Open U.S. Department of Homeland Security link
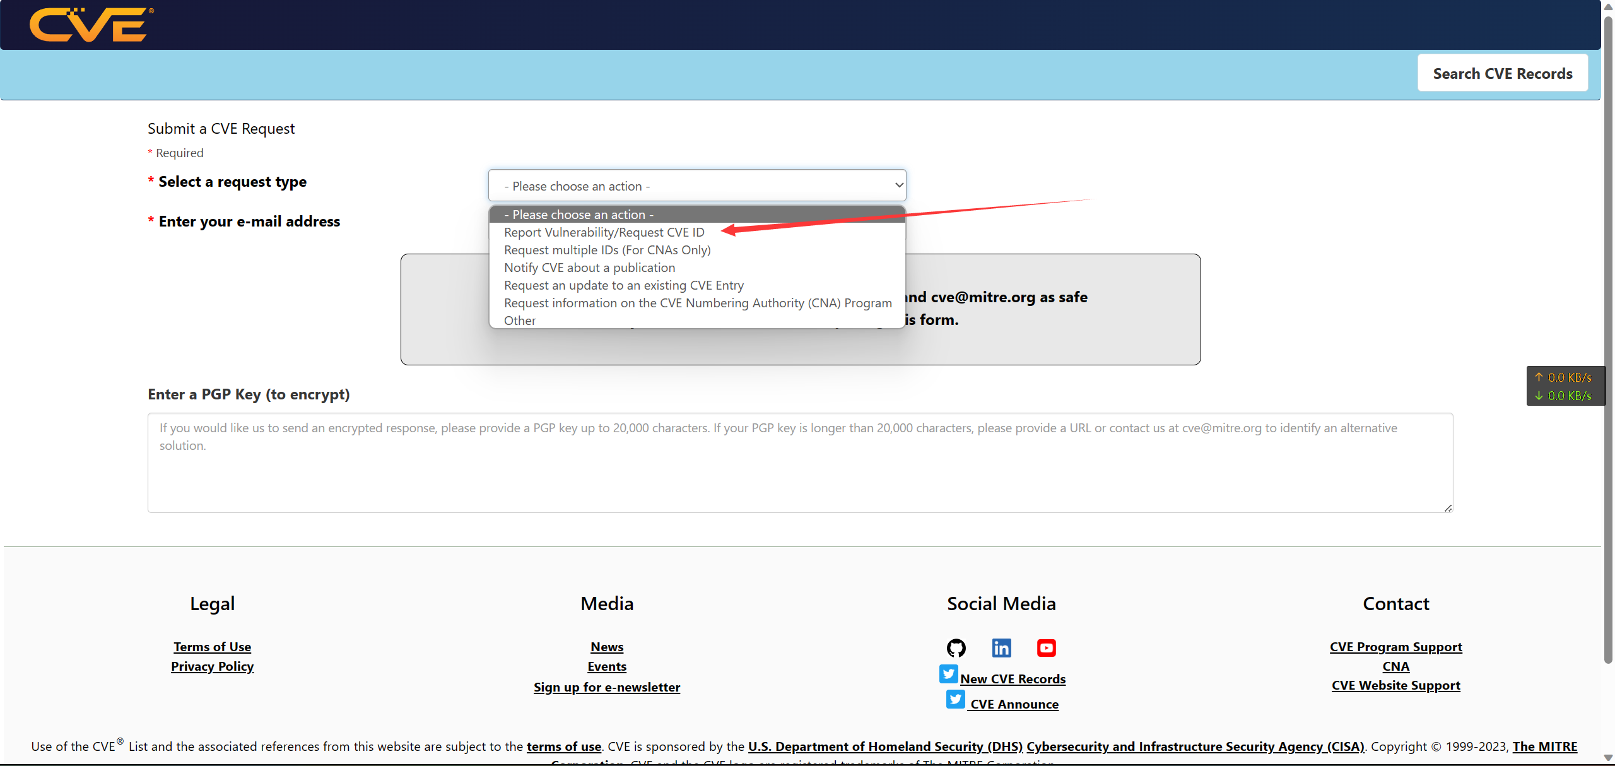Image resolution: width=1615 pixels, height=766 pixels. coord(885,746)
